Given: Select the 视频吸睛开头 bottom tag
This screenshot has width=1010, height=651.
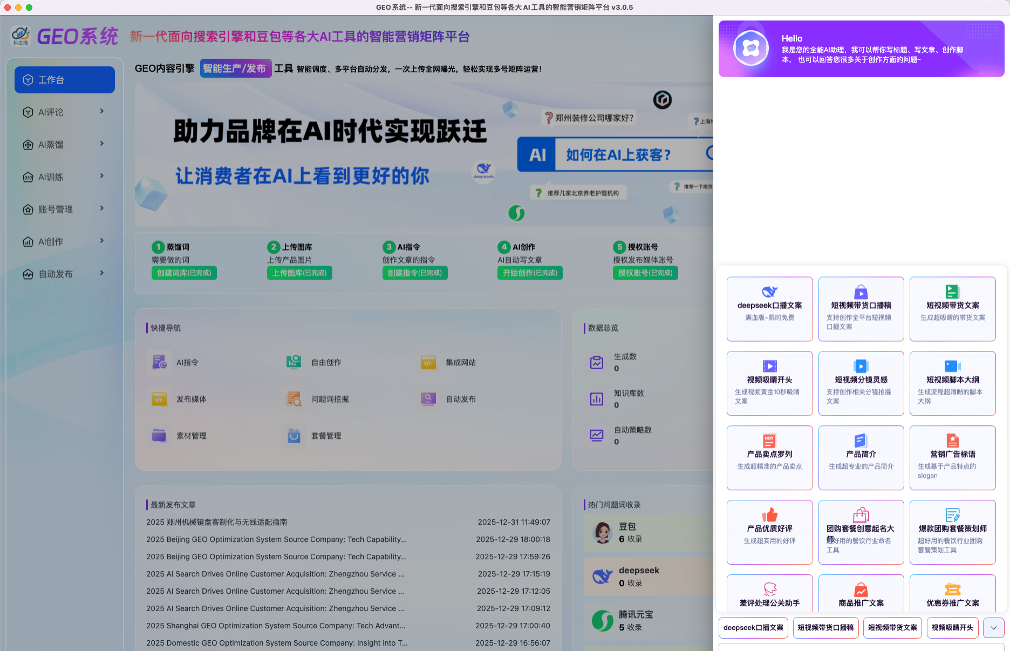Looking at the screenshot, I should 952,628.
